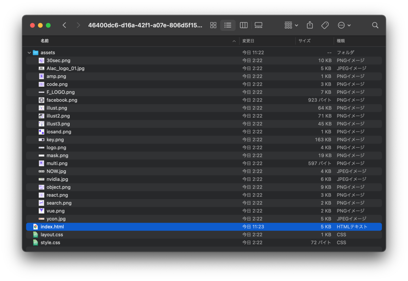Go forward with the right chevron
408x281 pixels.
point(78,25)
